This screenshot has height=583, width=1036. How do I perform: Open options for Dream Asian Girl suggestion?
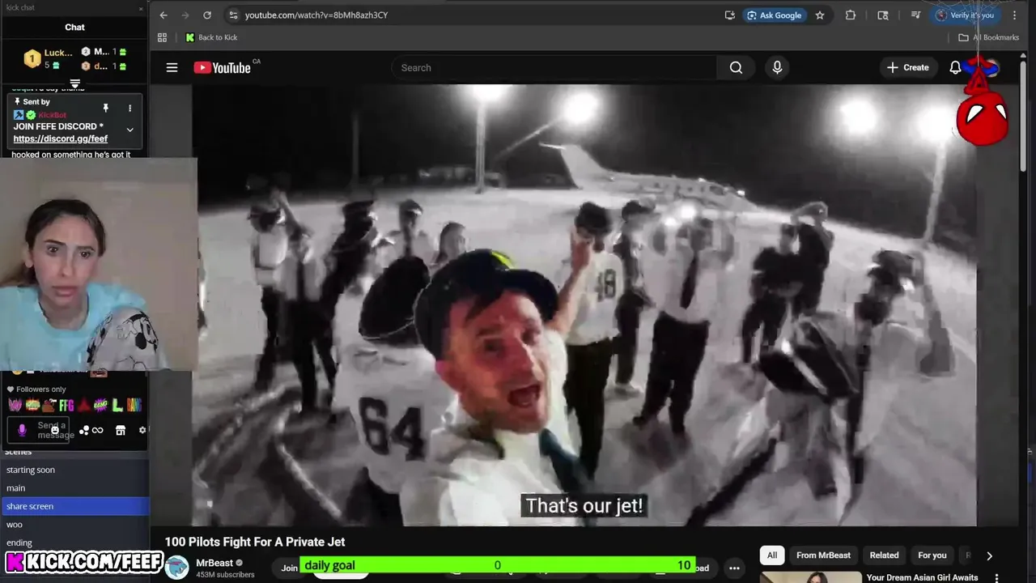tap(996, 577)
